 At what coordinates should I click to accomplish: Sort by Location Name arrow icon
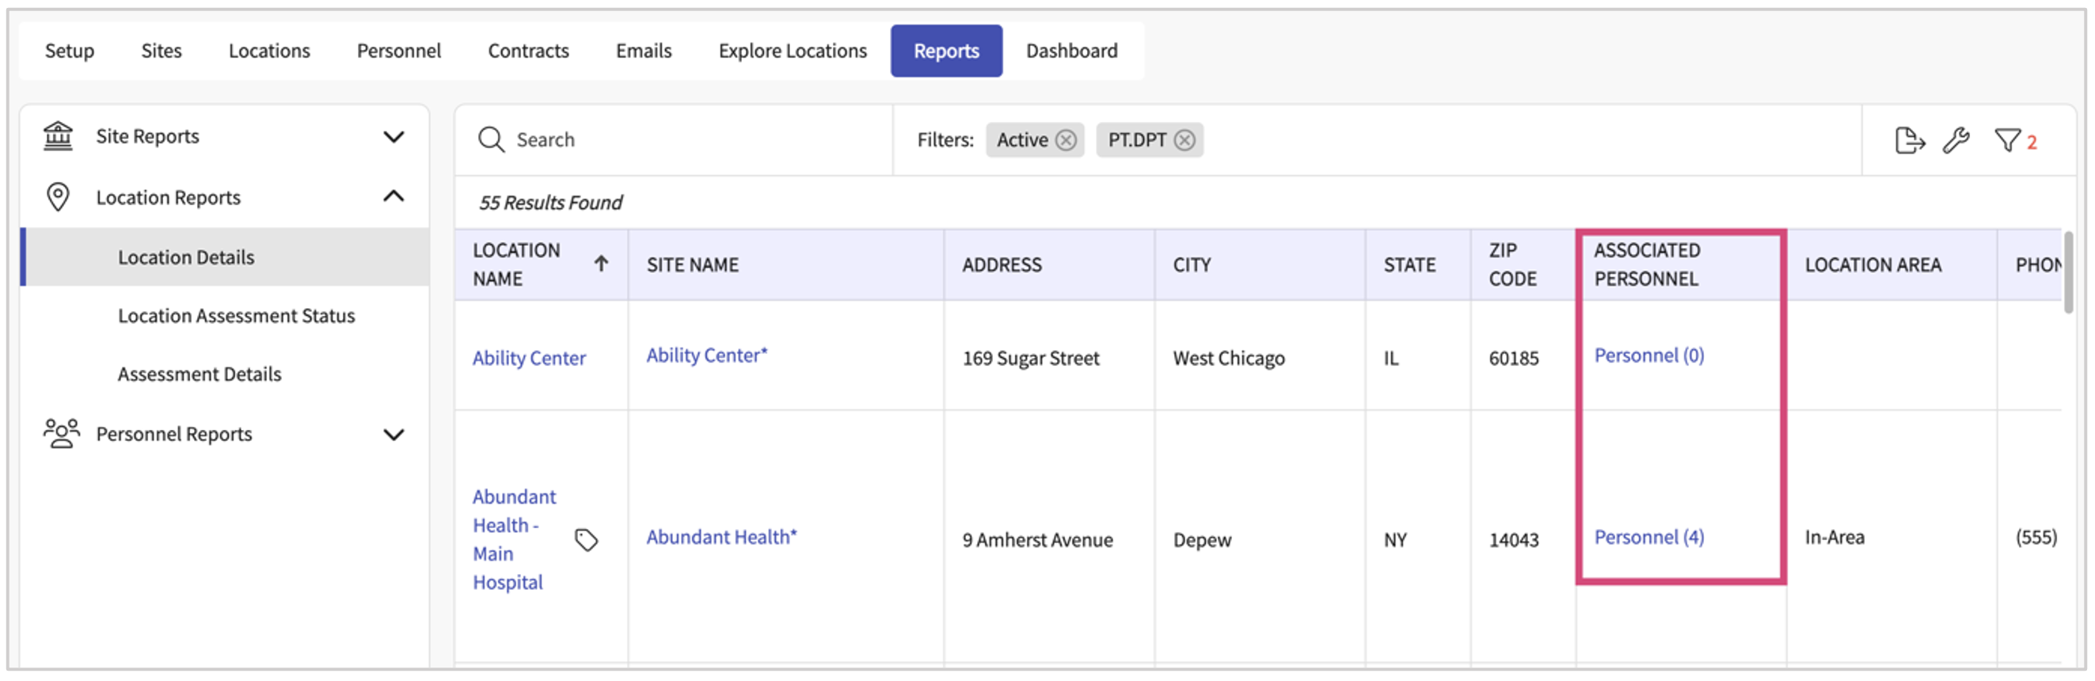(x=601, y=264)
